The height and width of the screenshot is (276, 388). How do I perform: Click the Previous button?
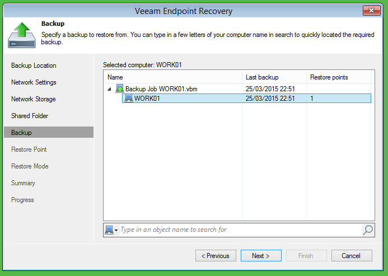point(216,255)
